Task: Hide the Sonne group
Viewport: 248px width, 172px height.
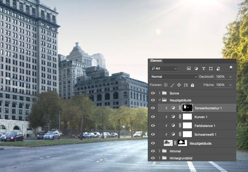Action: 153,93
